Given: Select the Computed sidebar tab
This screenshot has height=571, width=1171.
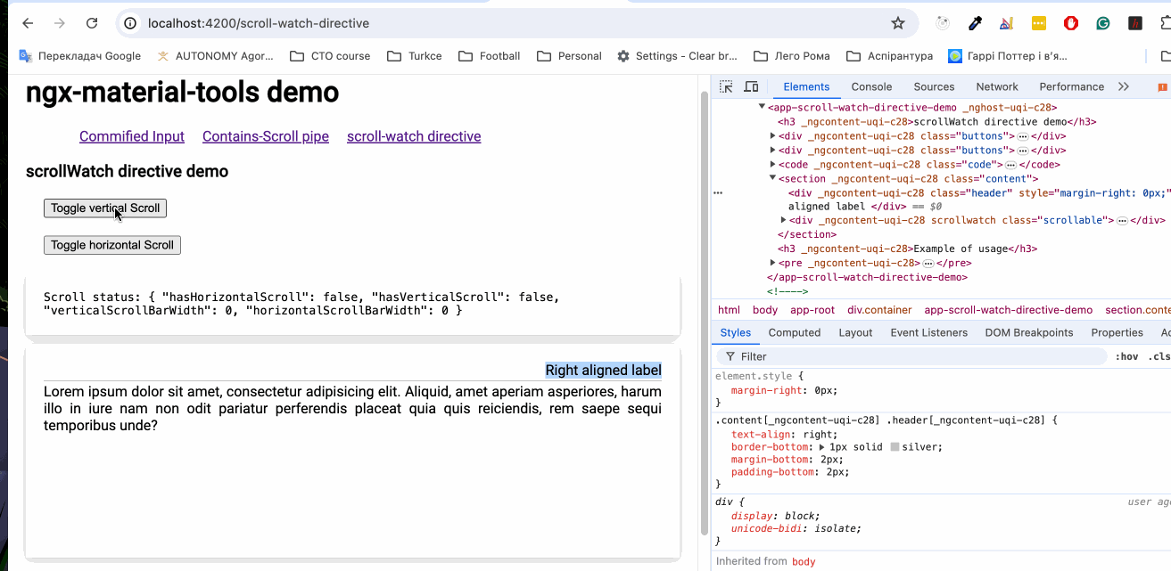Looking at the screenshot, I should tap(794, 332).
